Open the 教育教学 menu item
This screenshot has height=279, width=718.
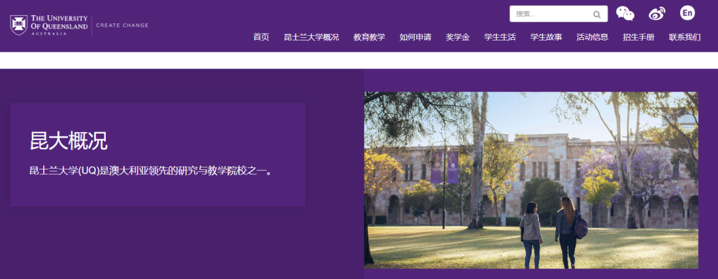369,37
